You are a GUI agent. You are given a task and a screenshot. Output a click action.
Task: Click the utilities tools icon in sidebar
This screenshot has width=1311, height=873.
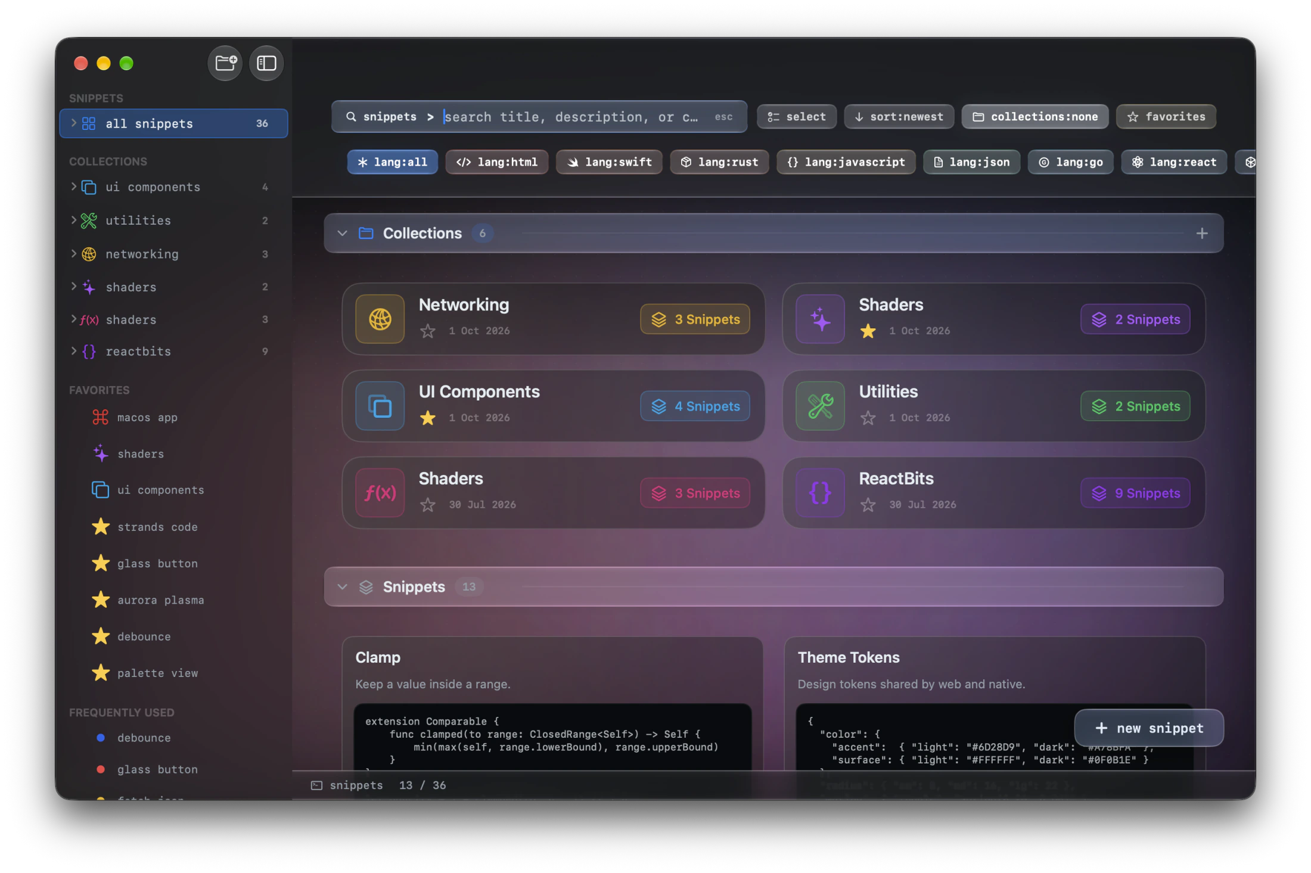89,220
